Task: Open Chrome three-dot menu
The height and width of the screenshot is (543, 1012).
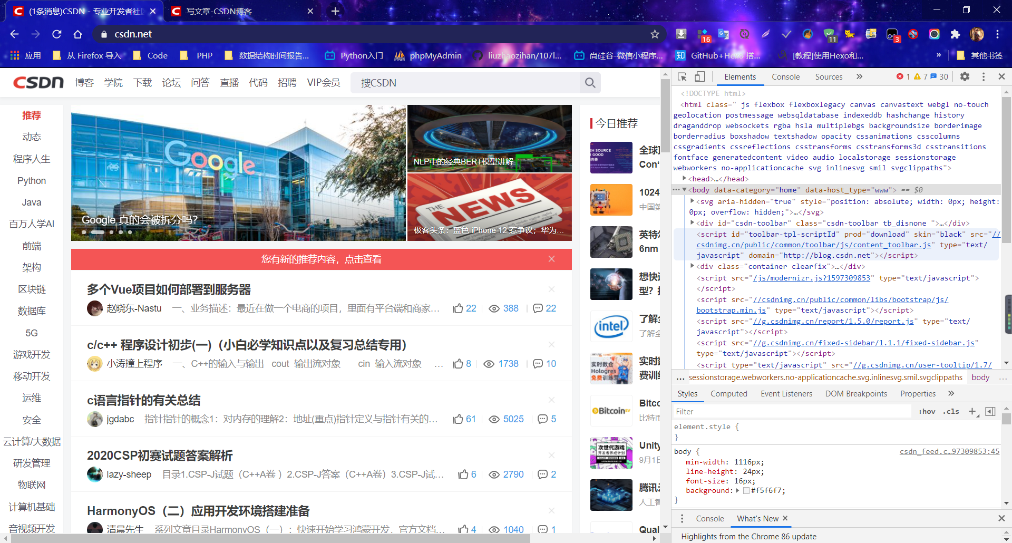Action: 997,34
